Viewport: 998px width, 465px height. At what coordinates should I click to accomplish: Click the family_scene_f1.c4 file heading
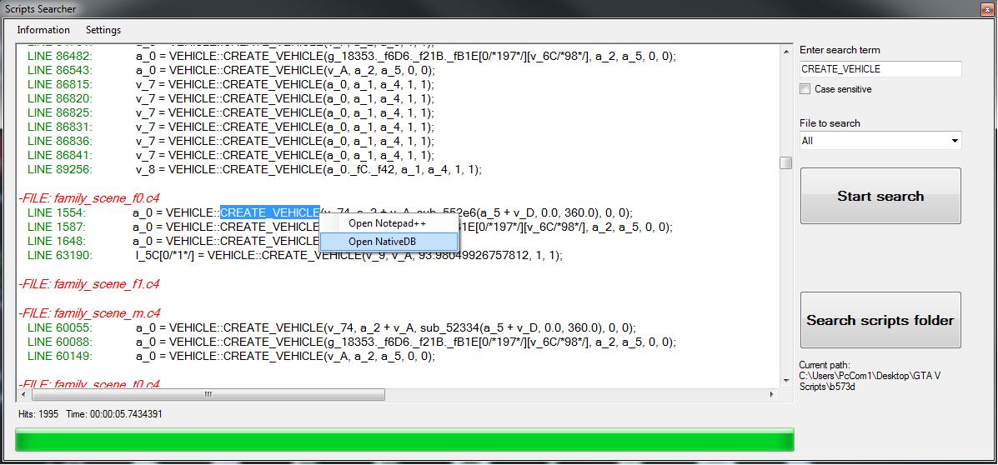tap(88, 284)
